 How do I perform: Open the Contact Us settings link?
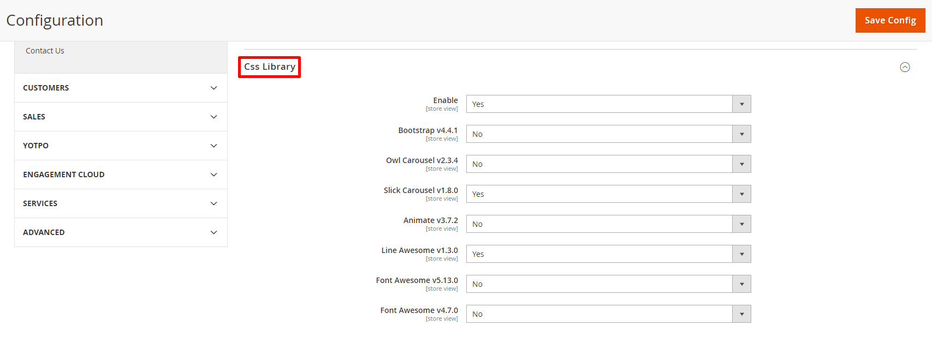click(45, 51)
